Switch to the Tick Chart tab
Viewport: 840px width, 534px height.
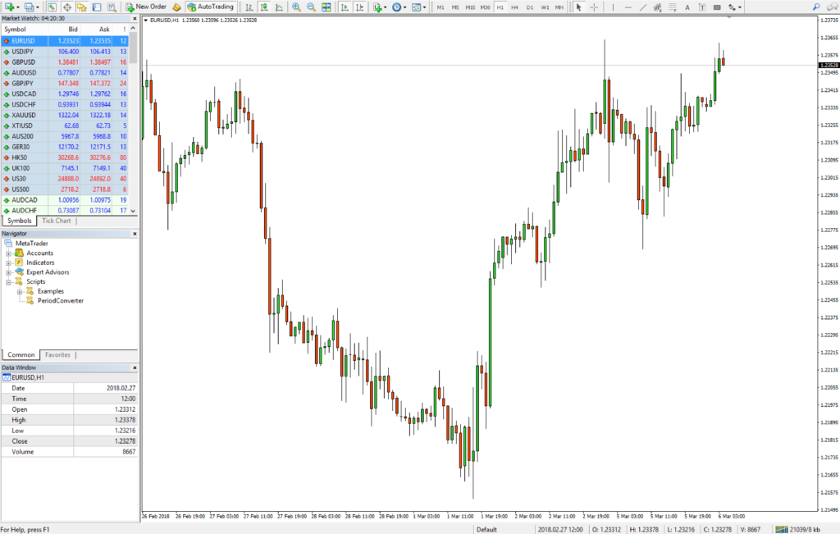pyautogui.click(x=57, y=221)
